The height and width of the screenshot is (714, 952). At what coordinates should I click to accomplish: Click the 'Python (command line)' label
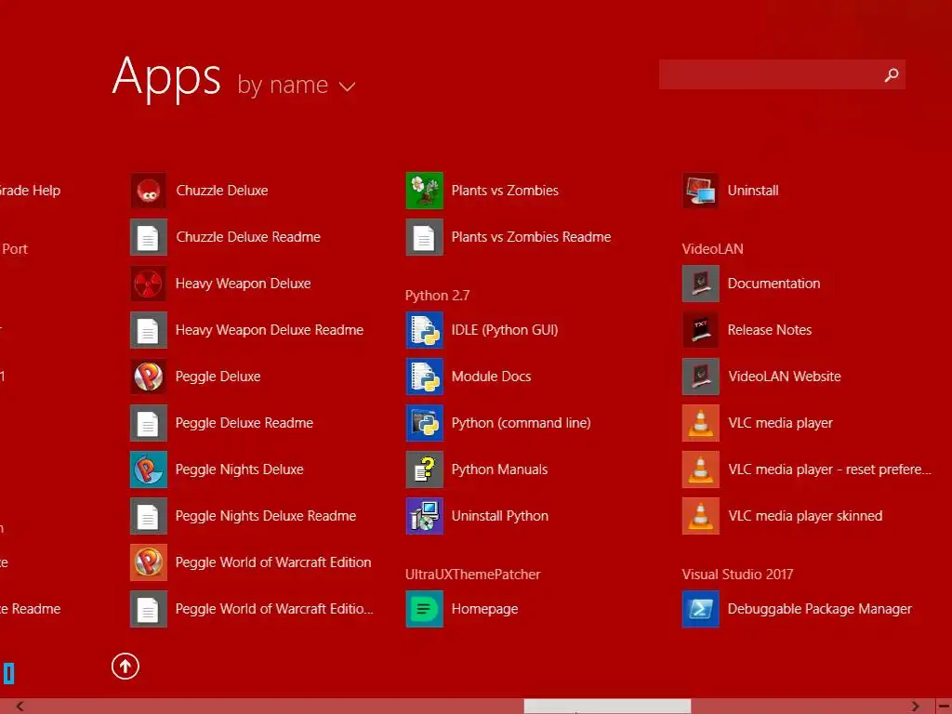coord(521,423)
